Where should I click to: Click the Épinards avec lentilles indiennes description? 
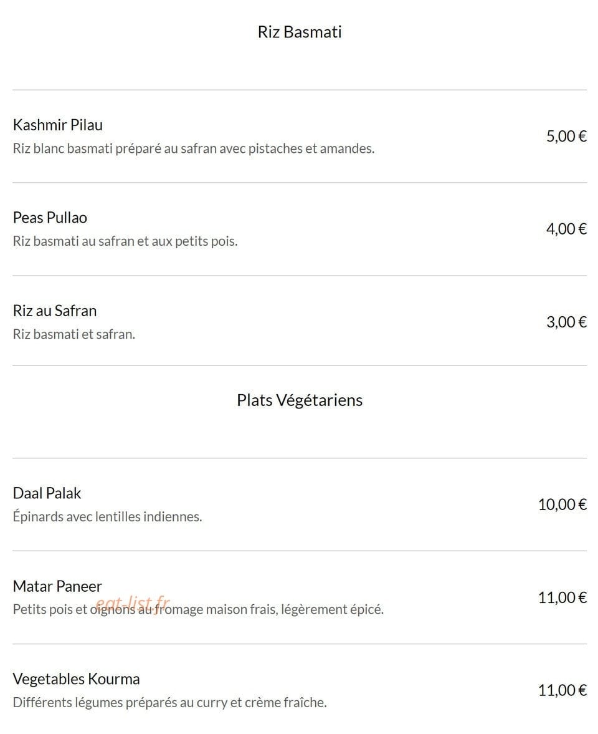pyautogui.click(x=108, y=517)
